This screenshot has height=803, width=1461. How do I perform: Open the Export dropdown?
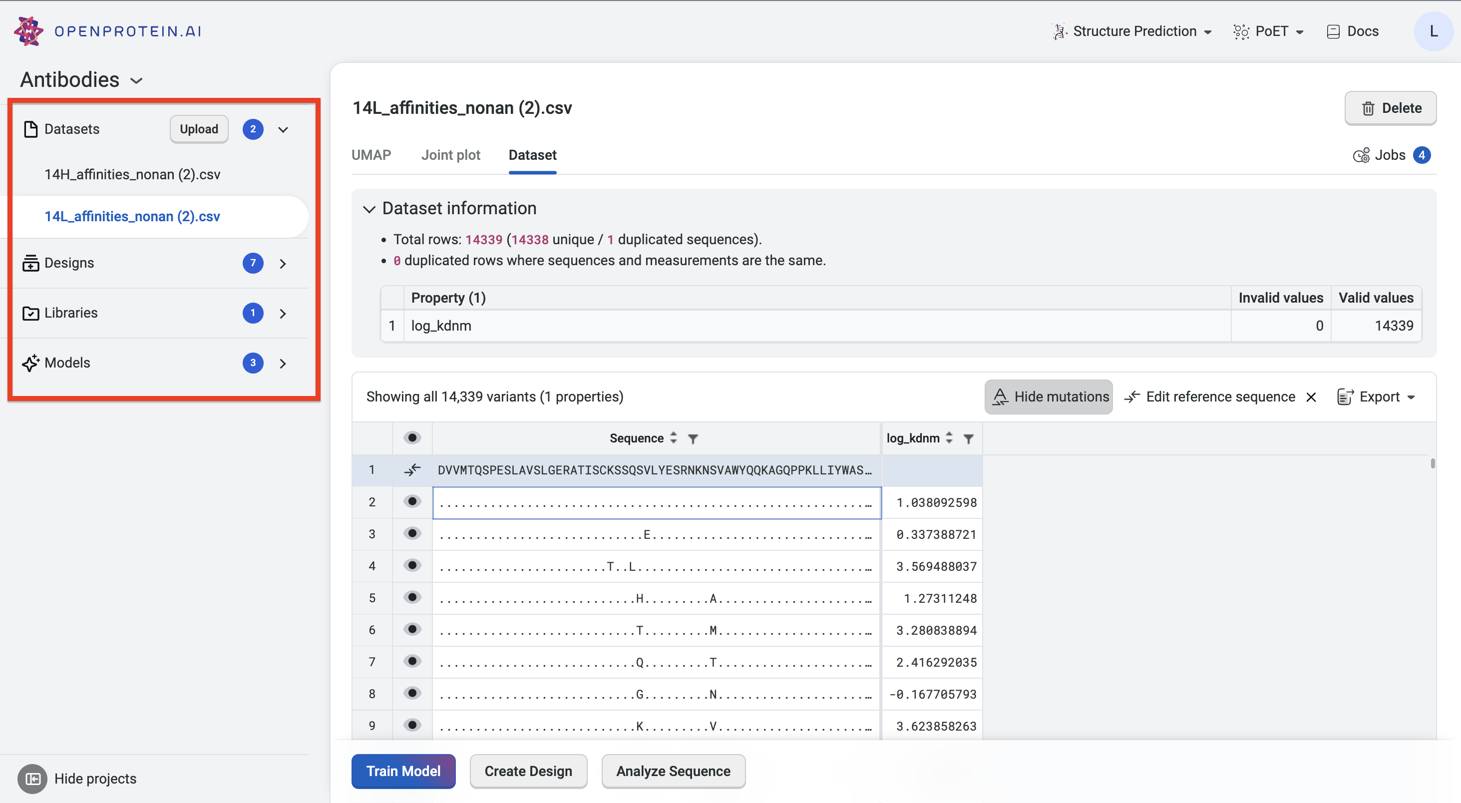(1377, 397)
